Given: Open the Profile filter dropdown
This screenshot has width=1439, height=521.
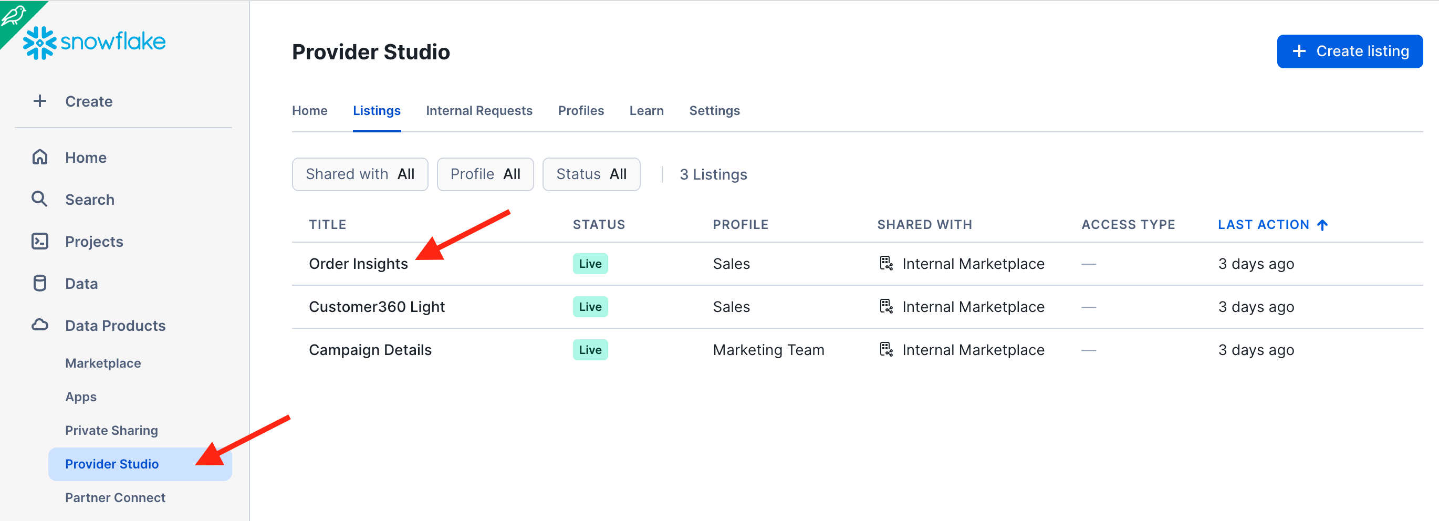Looking at the screenshot, I should tap(485, 174).
